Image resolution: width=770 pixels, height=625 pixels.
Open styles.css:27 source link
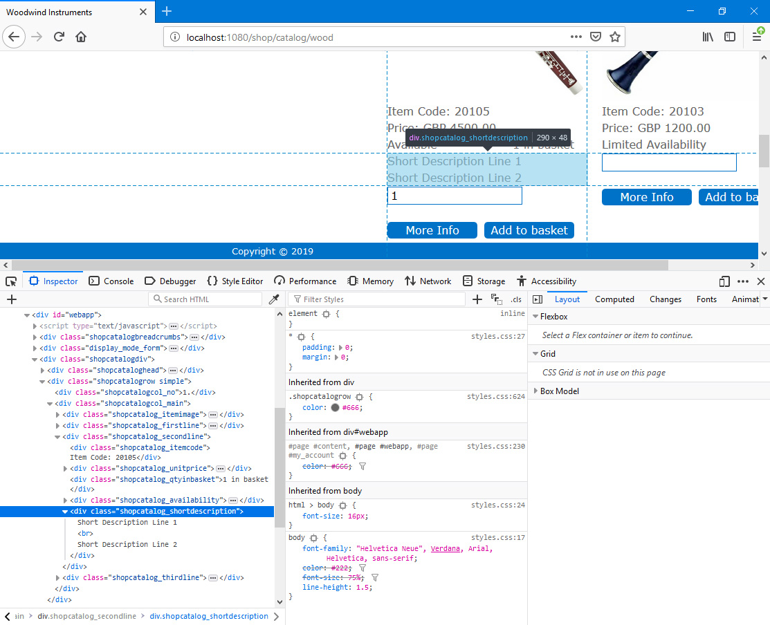[x=498, y=337]
